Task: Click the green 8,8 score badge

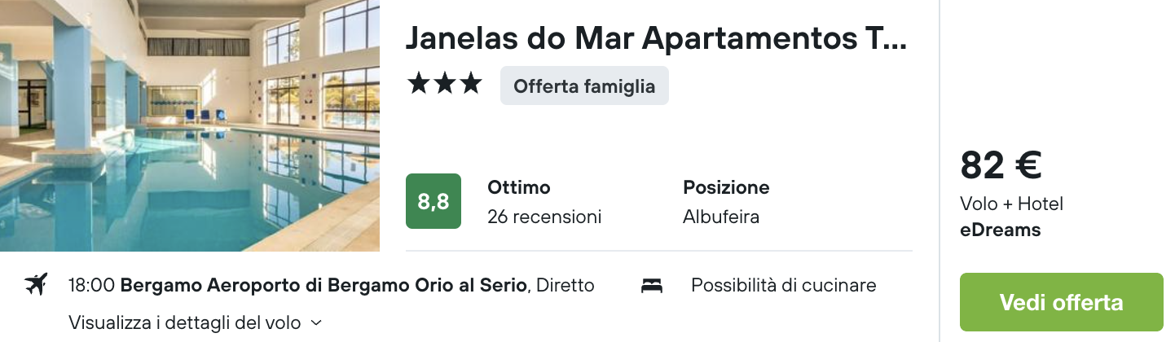Action: pos(433,201)
